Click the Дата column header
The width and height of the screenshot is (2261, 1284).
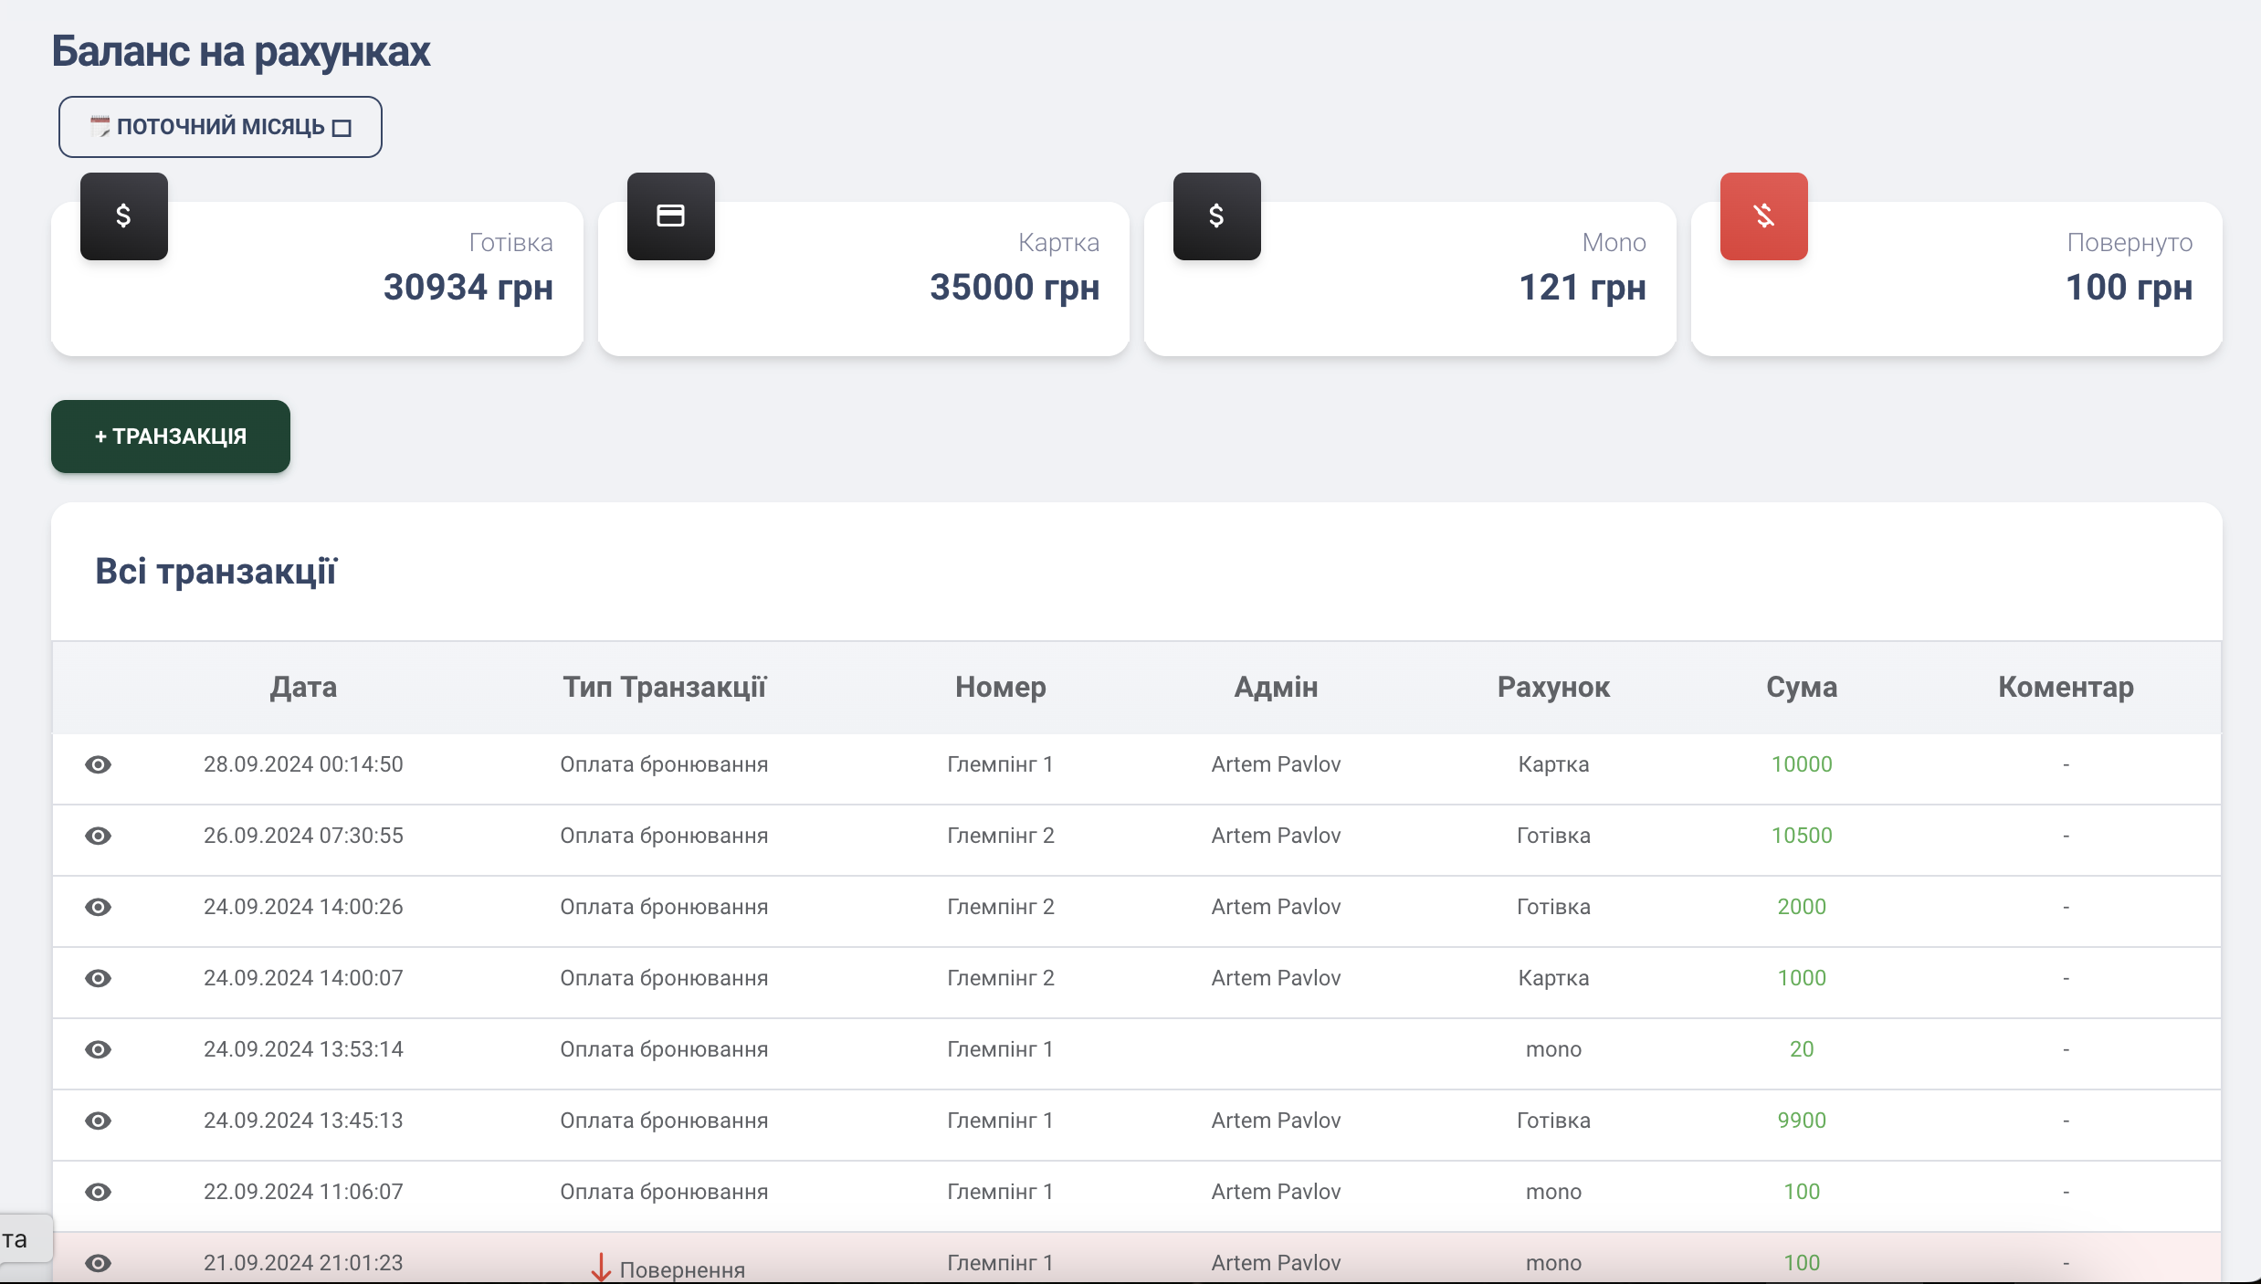[x=303, y=687]
